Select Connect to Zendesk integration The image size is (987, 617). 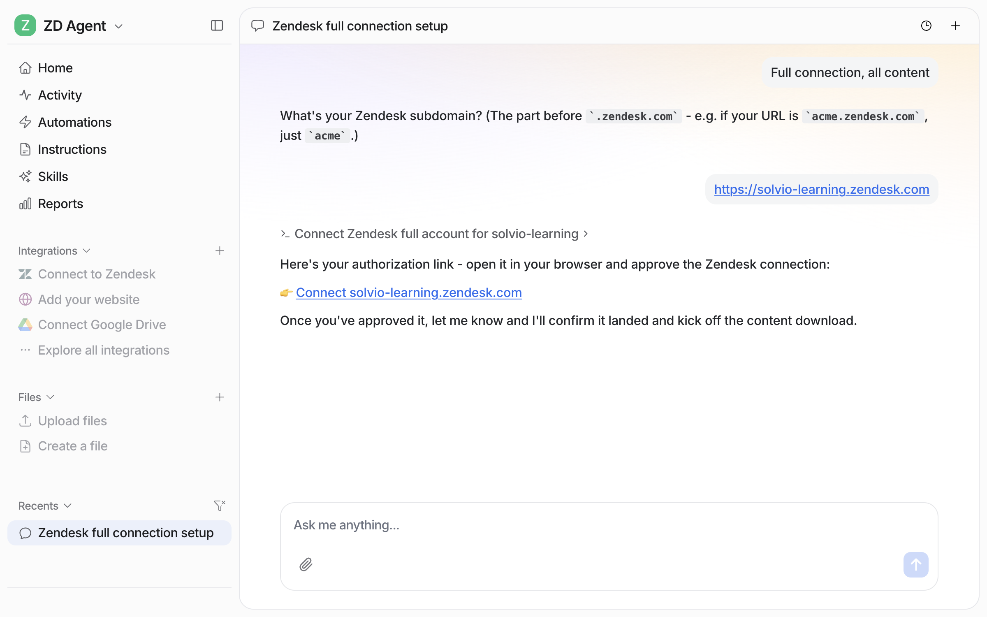(x=87, y=274)
